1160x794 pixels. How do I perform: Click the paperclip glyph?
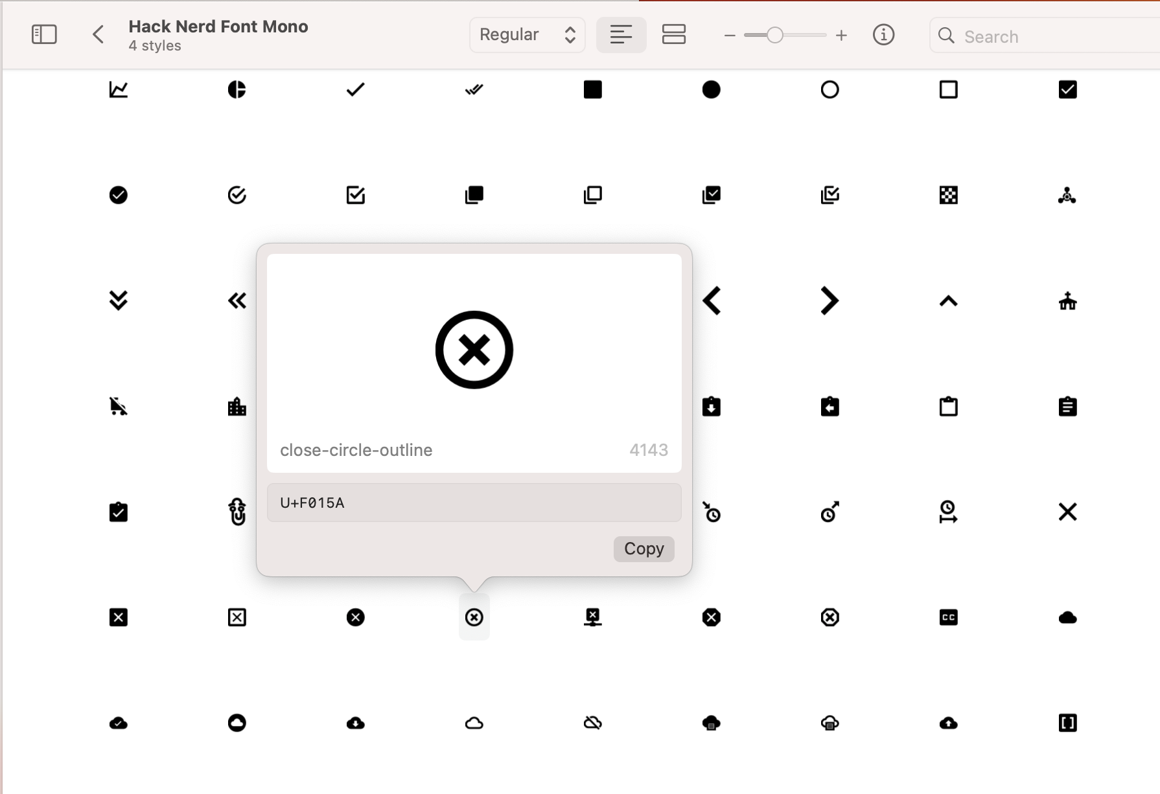click(x=237, y=512)
